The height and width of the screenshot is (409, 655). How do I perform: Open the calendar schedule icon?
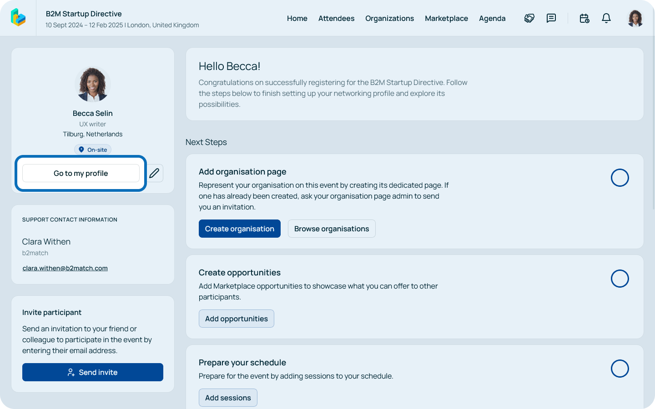click(x=584, y=18)
